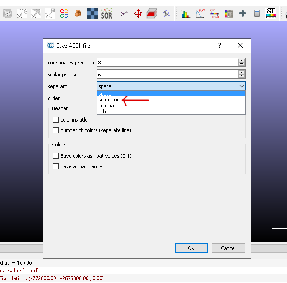The height and width of the screenshot is (283, 287).
Task: Select the scissors segment tool
Action: click(123, 13)
